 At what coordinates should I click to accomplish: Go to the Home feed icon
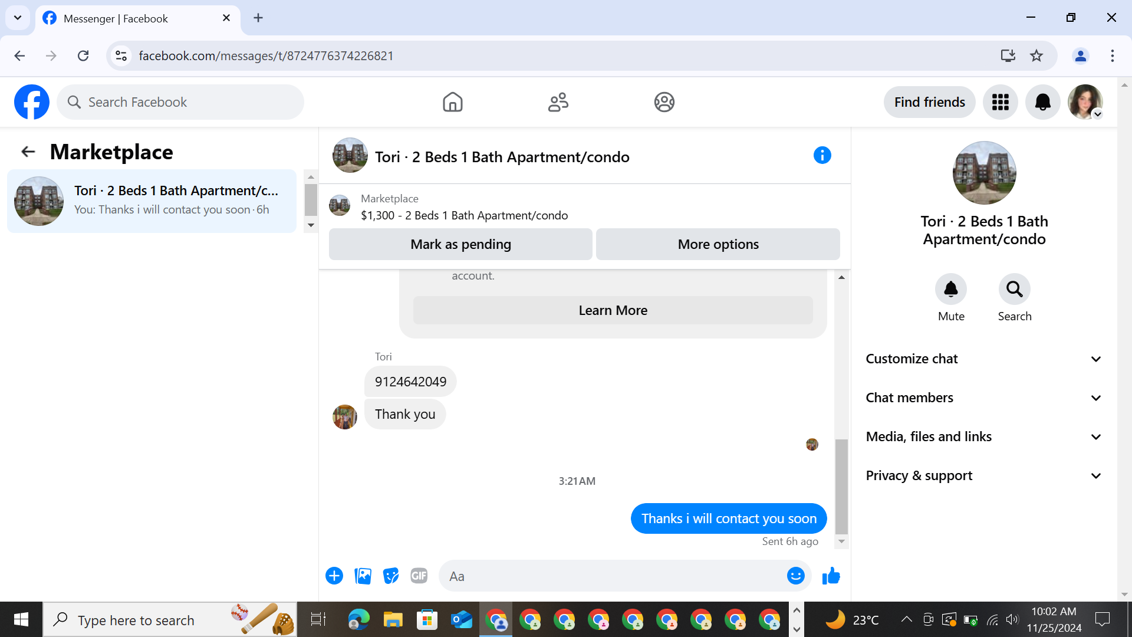point(453,102)
